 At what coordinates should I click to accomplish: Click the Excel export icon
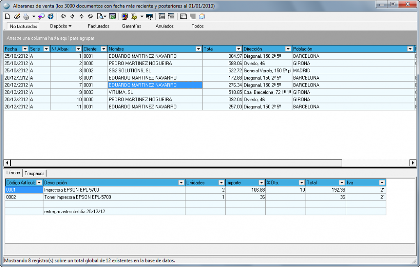(x=112, y=16)
